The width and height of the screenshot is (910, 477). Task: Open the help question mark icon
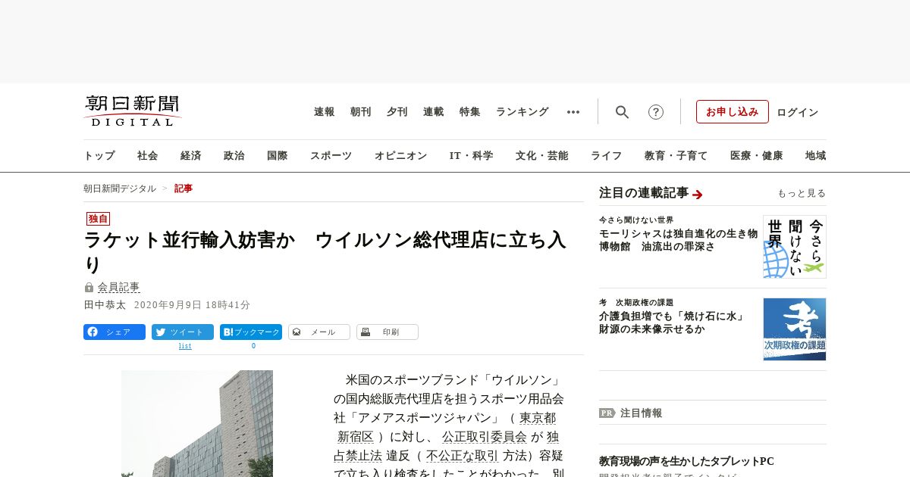click(656, 112)
